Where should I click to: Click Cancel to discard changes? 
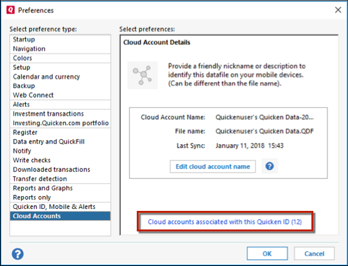click(314, 254)
